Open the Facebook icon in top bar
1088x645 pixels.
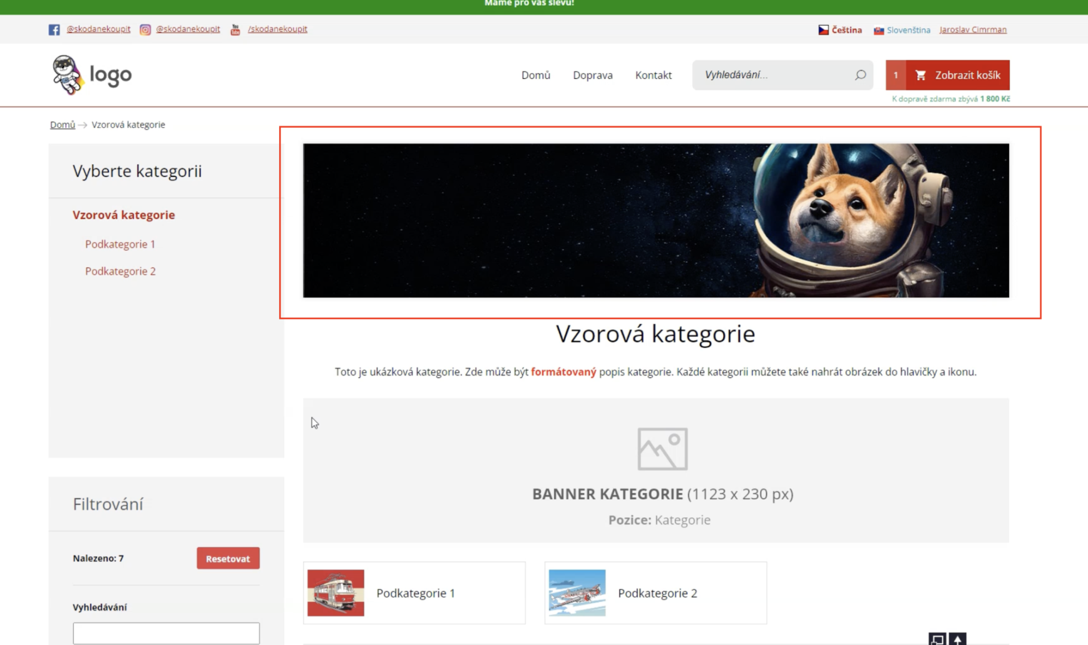click(x=54, y=29)
